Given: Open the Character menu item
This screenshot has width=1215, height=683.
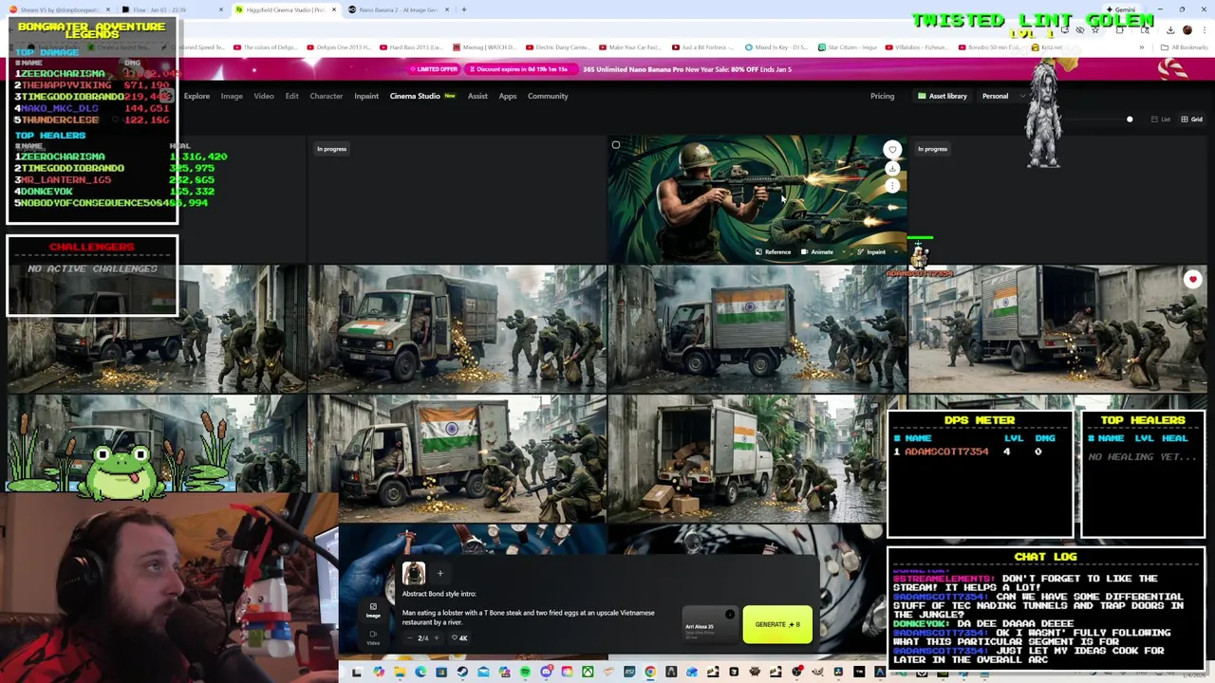Looking at the screenshot, I should [326, 96].
